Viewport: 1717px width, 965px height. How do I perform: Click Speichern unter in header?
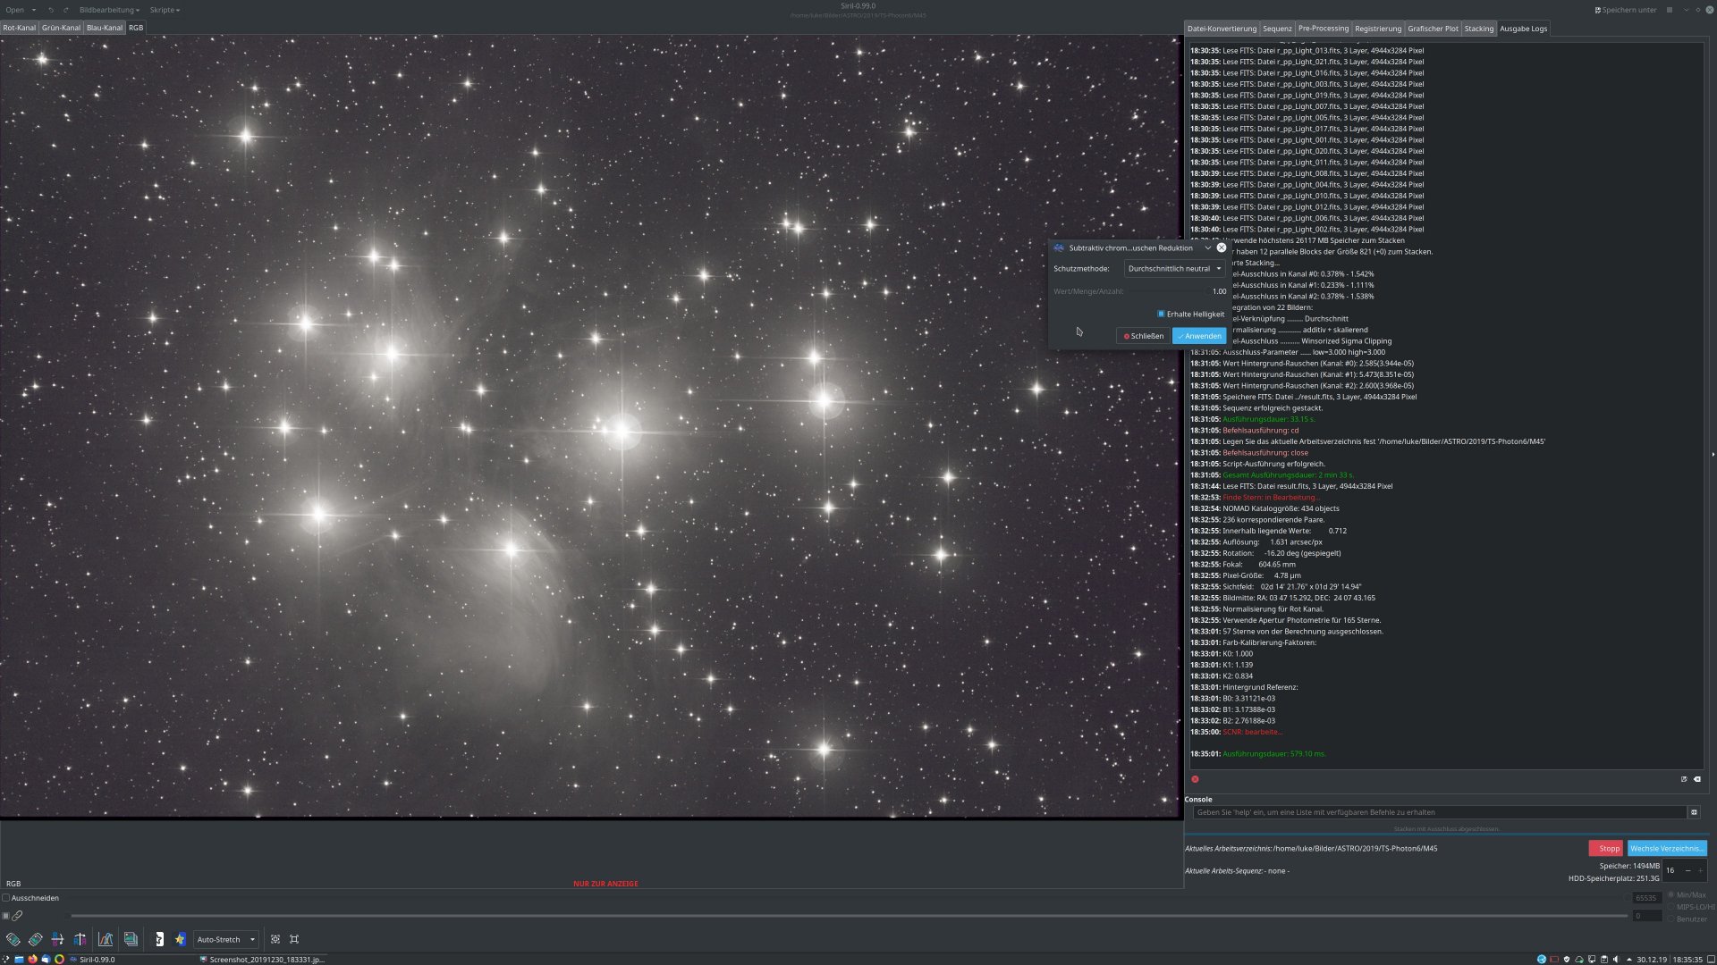coord(1626,10)
